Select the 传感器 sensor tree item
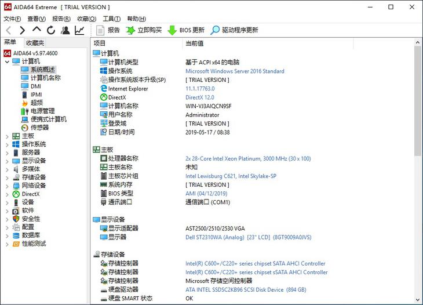This screenshot has width=423, height=305. coord(39,128)
